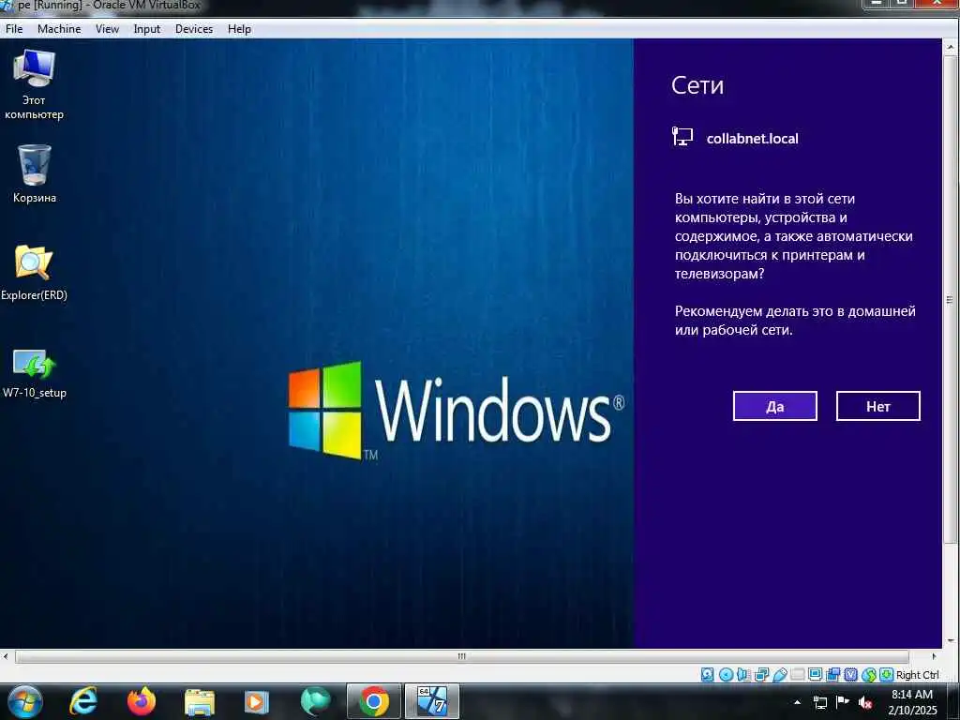Click the host network tray icon
The height and width of the screenshot is (720, 960).
[820, 702]
